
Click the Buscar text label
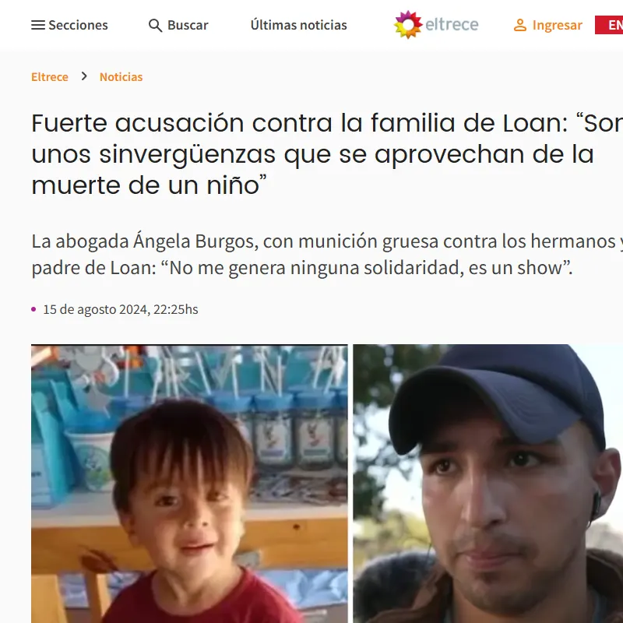pos(188,25)
